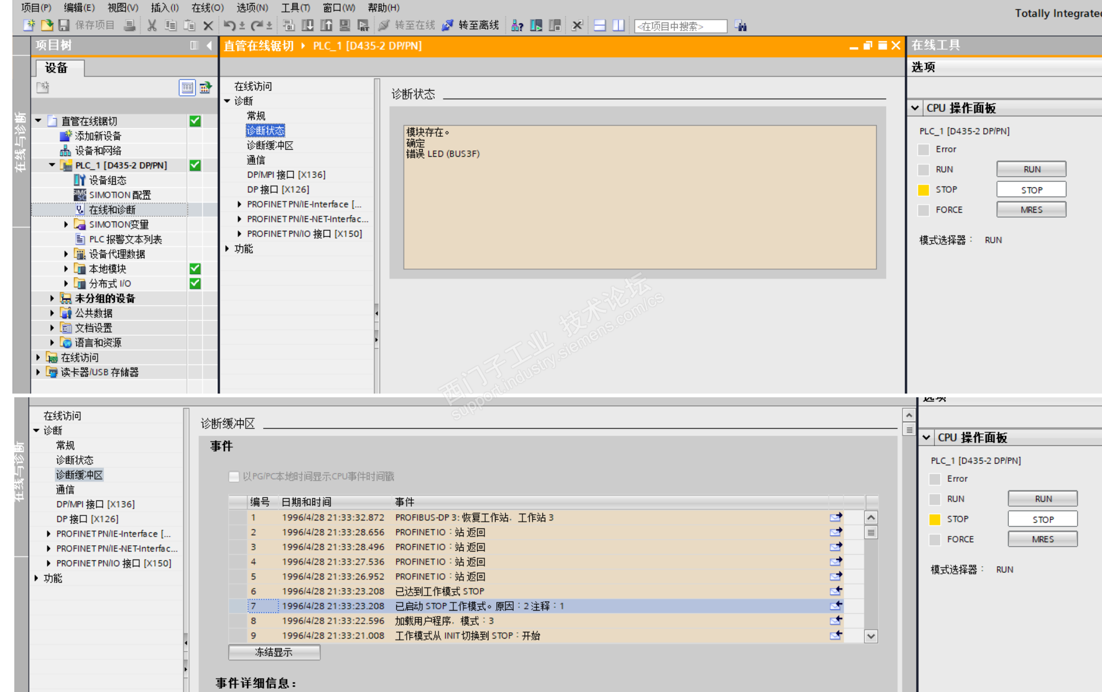Split the editor space horizontally
Viewport: 1102px width, 692px height.
tap(600, 25)
